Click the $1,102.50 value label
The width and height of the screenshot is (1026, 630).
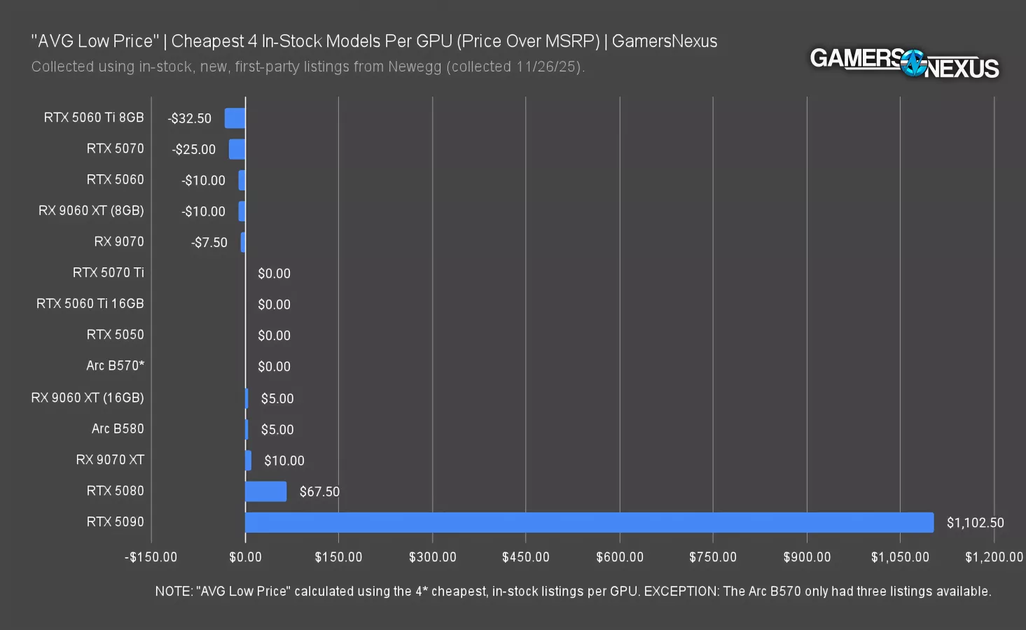coord(975,523)
